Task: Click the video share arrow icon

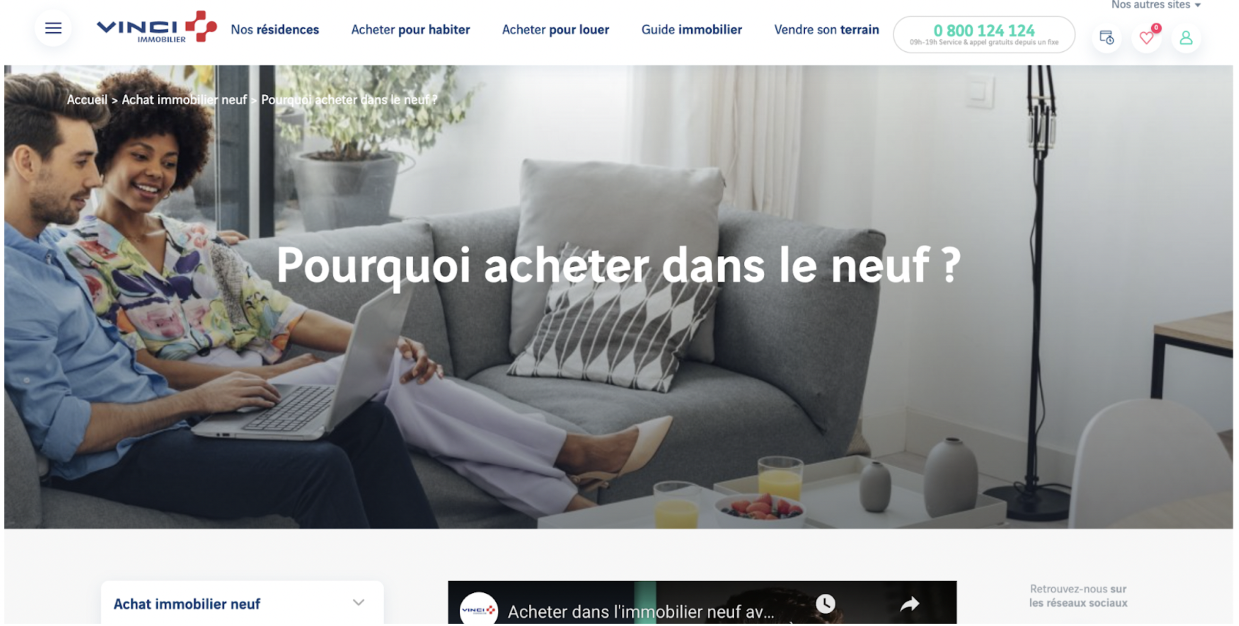Action: pos(909,604)
